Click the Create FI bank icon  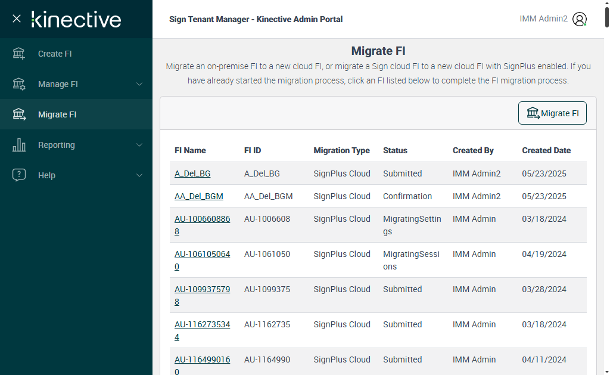click(19, 54)
